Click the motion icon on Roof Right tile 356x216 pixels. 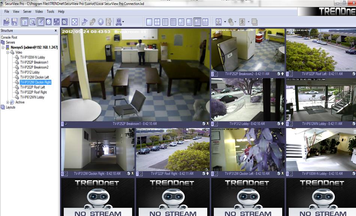pos(208,173)
